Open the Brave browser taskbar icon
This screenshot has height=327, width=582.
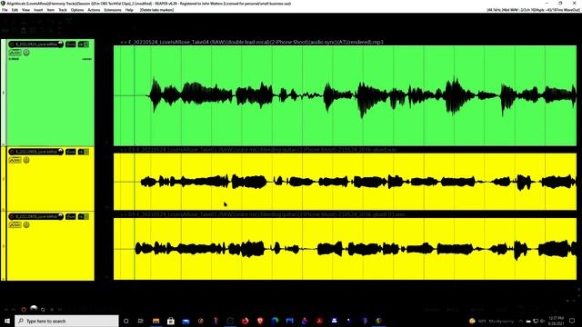click(260, 321)
